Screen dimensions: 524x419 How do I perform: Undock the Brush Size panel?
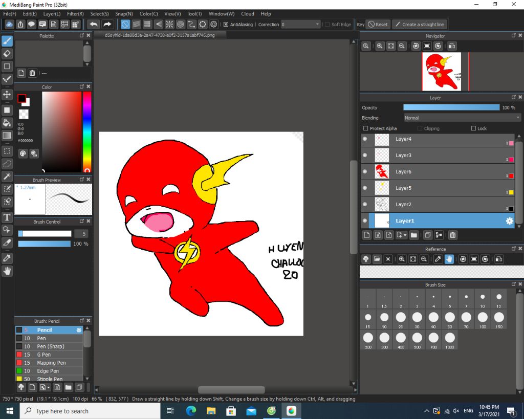514,284
